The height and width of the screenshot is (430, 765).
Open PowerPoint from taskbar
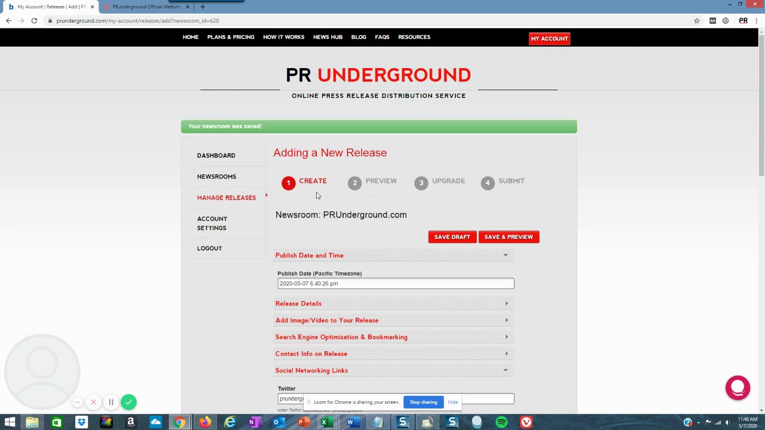pyautogui.click(x=304, y=422)
